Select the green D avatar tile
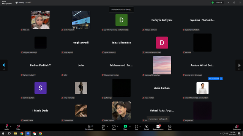The image size is (243, 136). click(121, 20)
